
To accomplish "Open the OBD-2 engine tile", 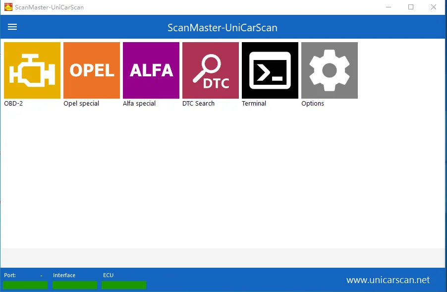I will 32,70.
